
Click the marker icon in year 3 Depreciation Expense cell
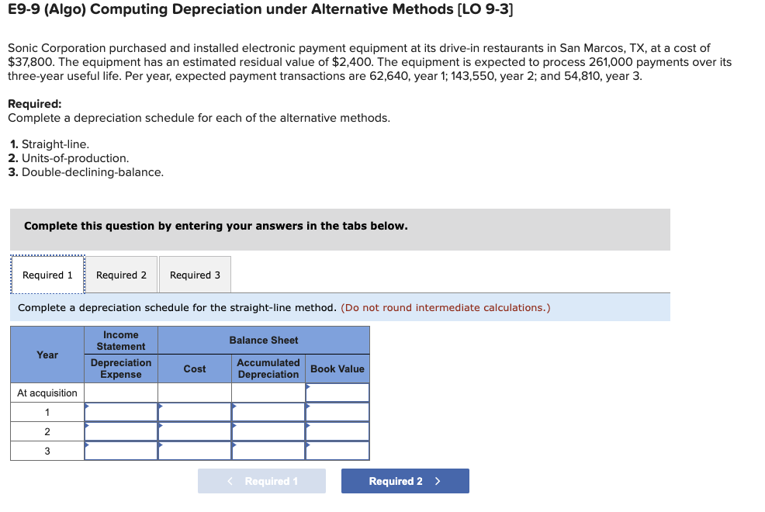coord(85,444)
